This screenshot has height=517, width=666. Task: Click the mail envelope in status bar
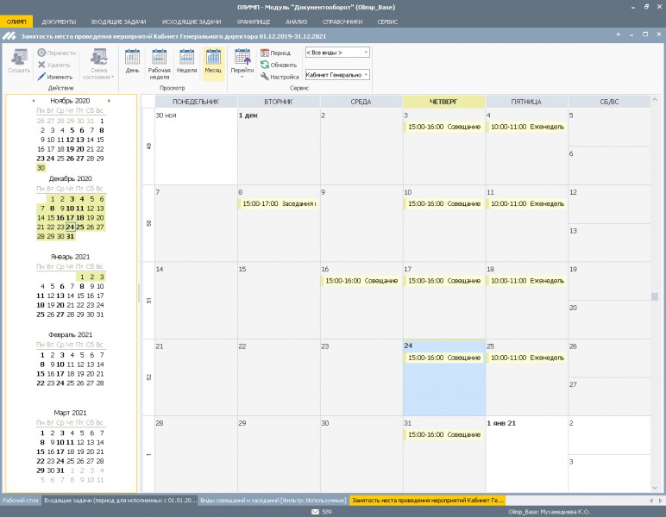[315, 512]
